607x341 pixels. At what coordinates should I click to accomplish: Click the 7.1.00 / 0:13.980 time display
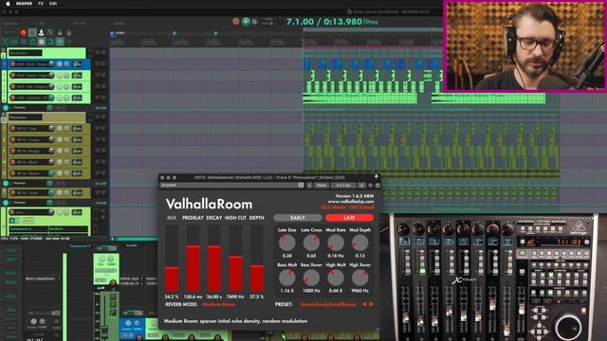click(324, 22)
